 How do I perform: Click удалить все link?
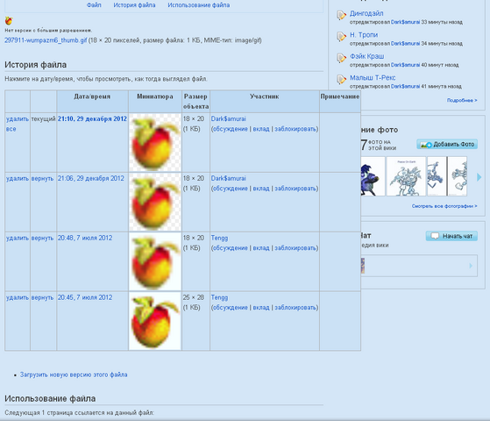(18, 124)
